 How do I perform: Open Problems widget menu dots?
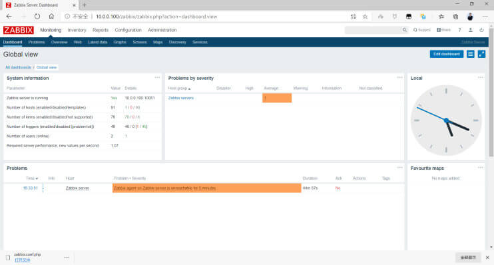[x=400, y=168]
